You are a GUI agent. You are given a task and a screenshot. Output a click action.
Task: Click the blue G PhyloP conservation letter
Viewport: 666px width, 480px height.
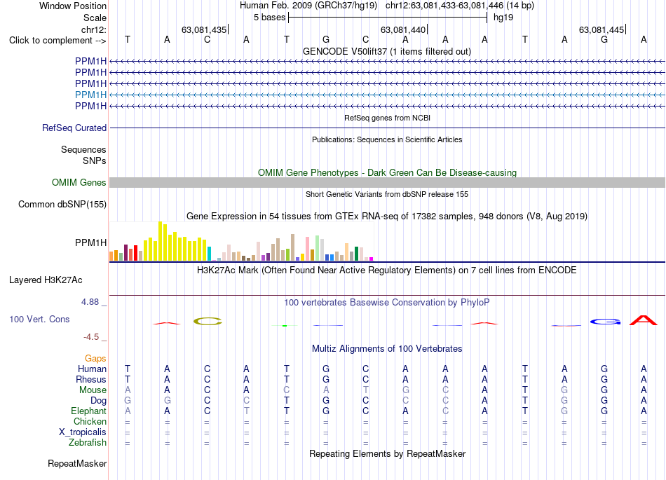(605, 322)
